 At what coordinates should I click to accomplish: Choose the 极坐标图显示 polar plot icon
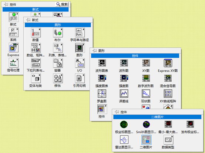(x=124, y=125)
